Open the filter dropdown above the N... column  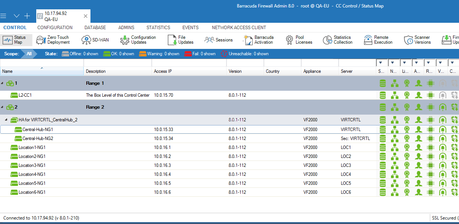click(x=393, y=63)
